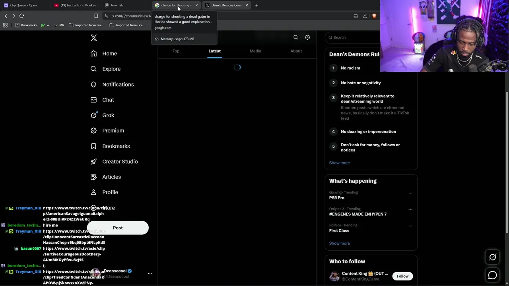The image size is (509, 286).
Task: Click the community search magnifier icon
Action: pyautogui.click(x=295, y=37)
